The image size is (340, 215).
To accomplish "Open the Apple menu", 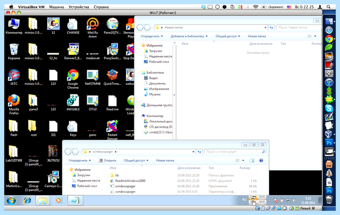I will pos(11,7).
